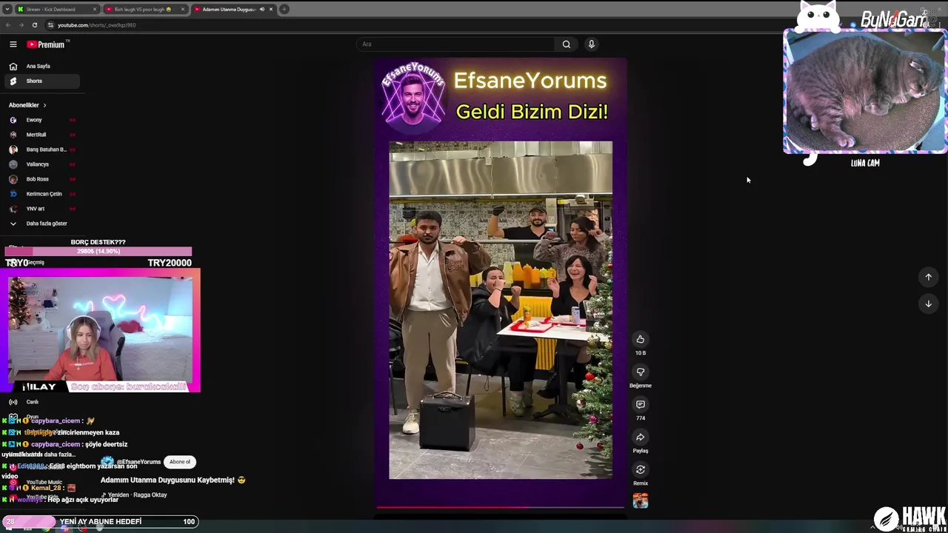Switch to the Rich laugh VS poor laugh tab

(144, 10)
